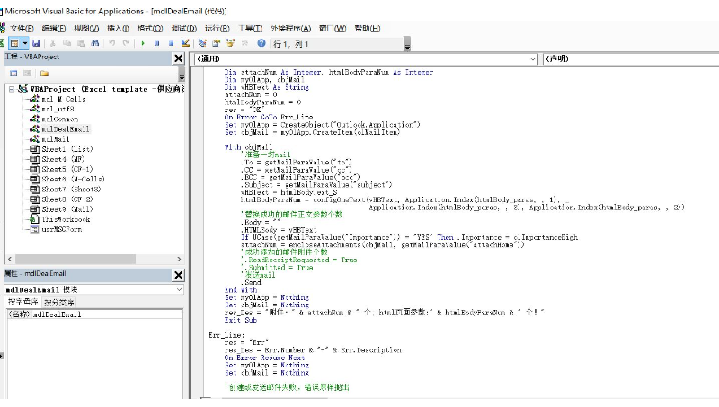Screen dimensions: 719x407
Task: Select Sheet6 (M-Cells) in tree
Action: coord(73,179)
